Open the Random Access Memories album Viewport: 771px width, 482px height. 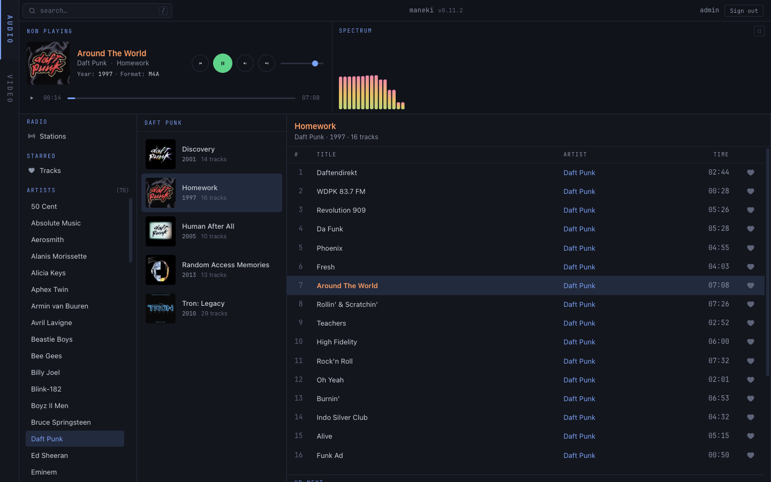pos(211,270)
